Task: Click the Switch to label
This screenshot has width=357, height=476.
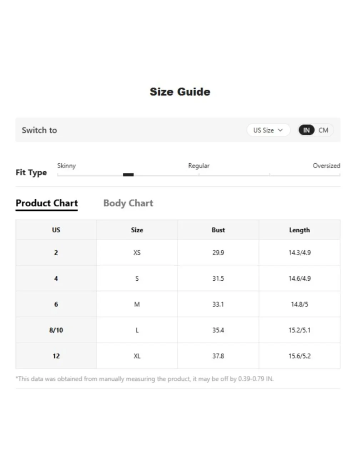Action: click(39, 130)
